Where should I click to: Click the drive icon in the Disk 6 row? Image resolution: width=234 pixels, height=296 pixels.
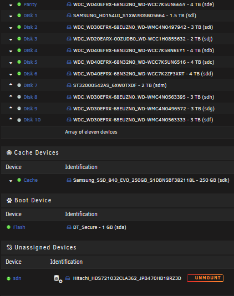click(x=69, y=74)
